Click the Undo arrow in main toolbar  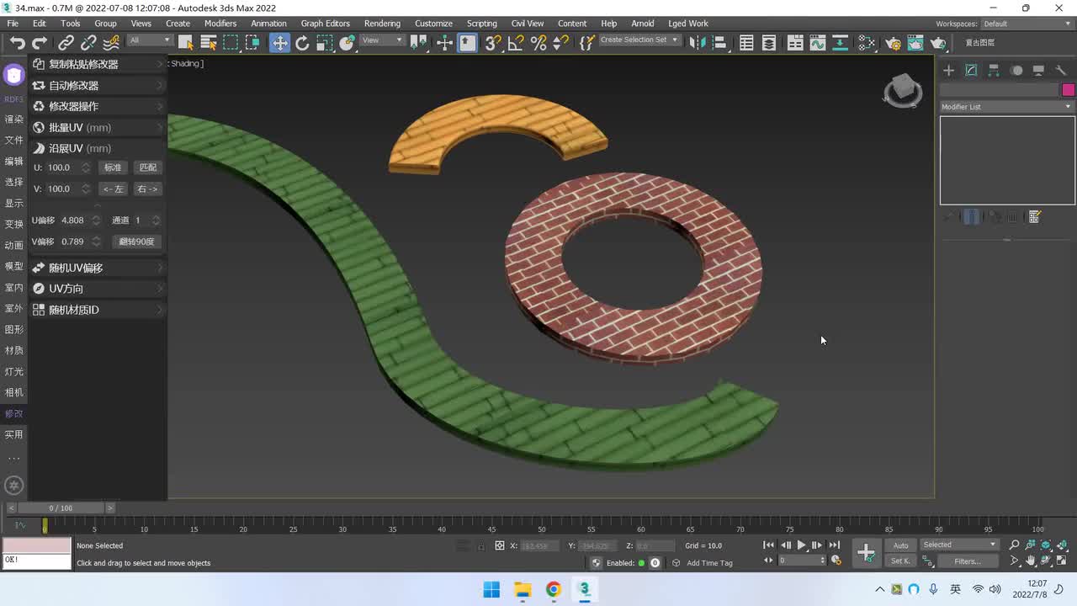tap(18, 43)
